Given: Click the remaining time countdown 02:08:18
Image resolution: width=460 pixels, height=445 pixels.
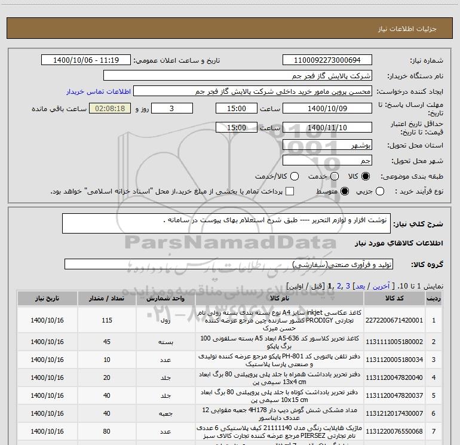Looking at the screenshot, I should pos(110,108).
